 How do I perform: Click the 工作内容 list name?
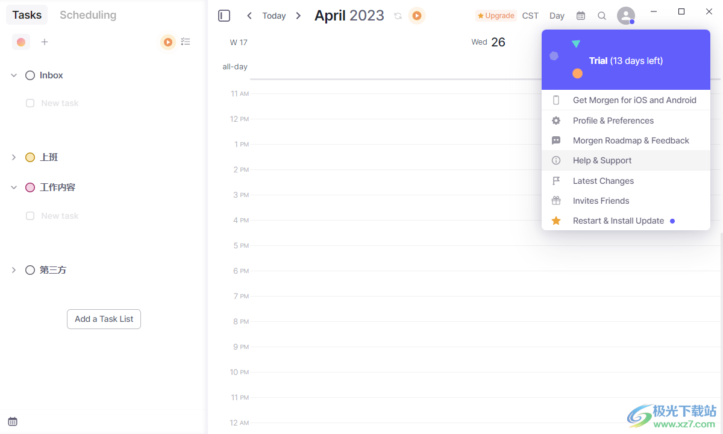click(x=58, y=187)
